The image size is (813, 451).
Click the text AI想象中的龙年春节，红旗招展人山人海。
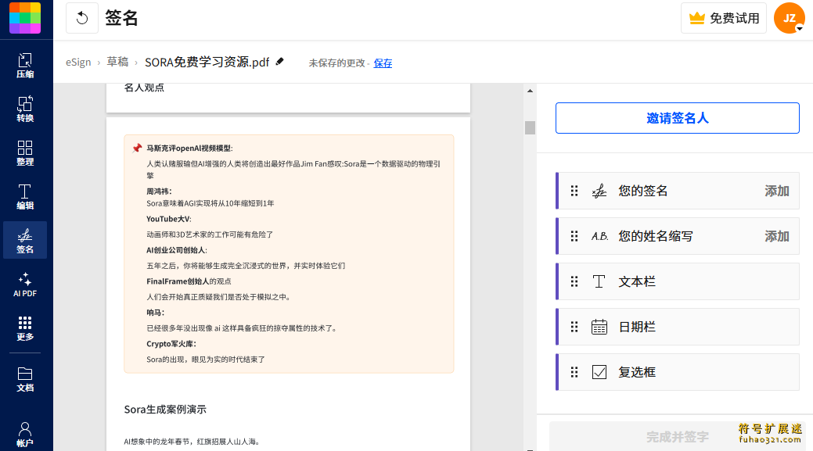(x=192, y=442)
